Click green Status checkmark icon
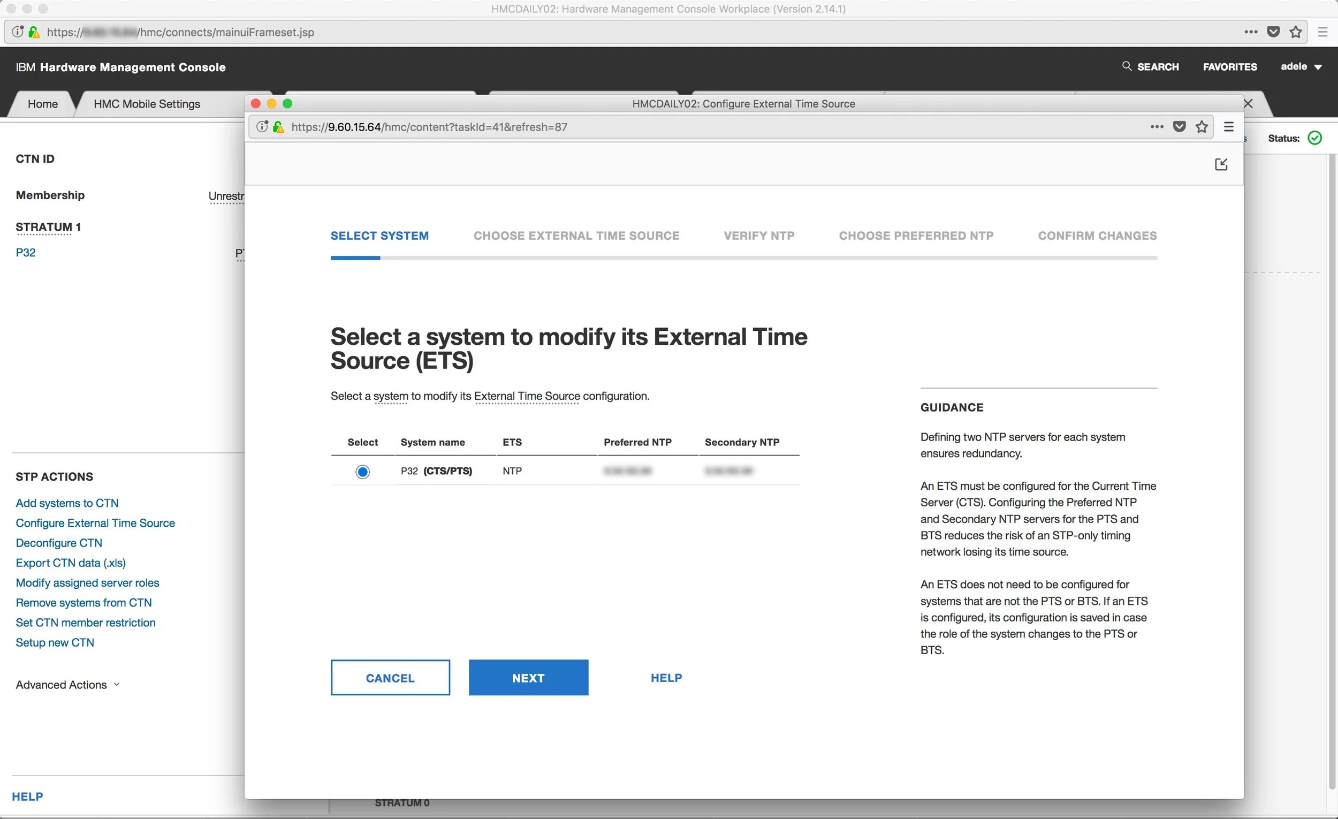 pos(1315,138)
